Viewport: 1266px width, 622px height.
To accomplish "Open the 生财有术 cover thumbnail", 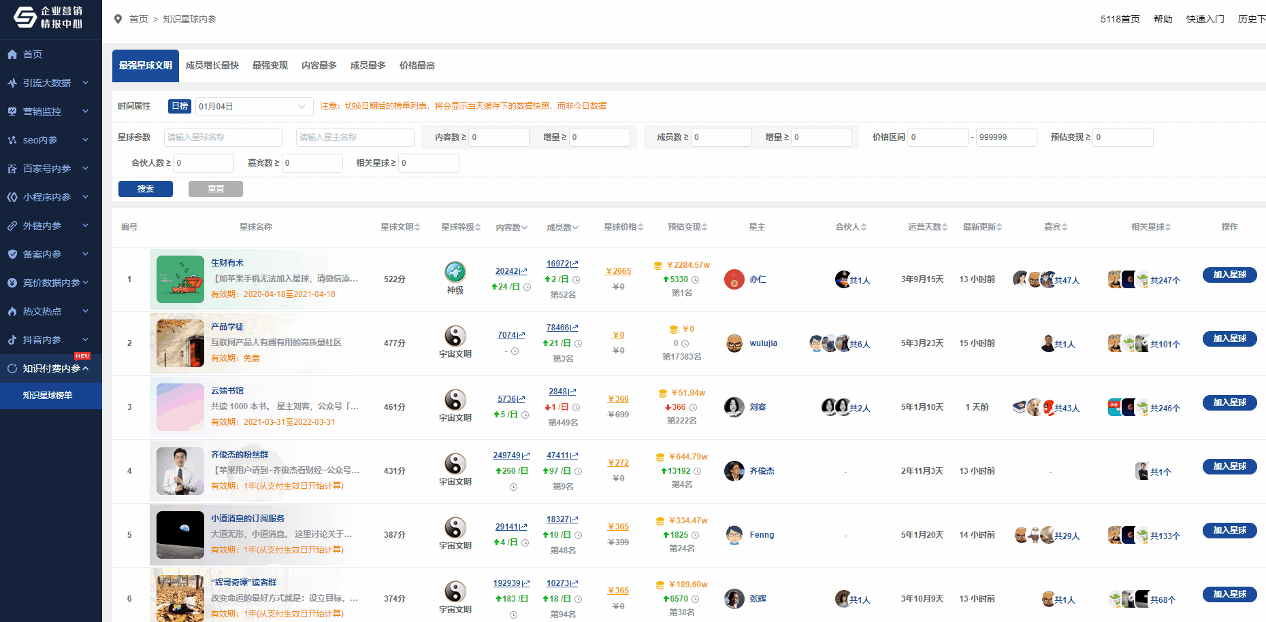I will (x=180, y=279).
